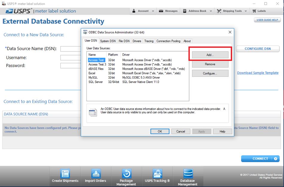Click the ODBC dialog title icon
The image size is (284, 187).
pos(85,32)
